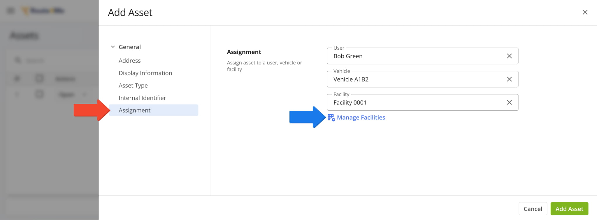Open the Manage Facilities link
The width and height of the screenshot is (597, 220).
pos(361,117)
